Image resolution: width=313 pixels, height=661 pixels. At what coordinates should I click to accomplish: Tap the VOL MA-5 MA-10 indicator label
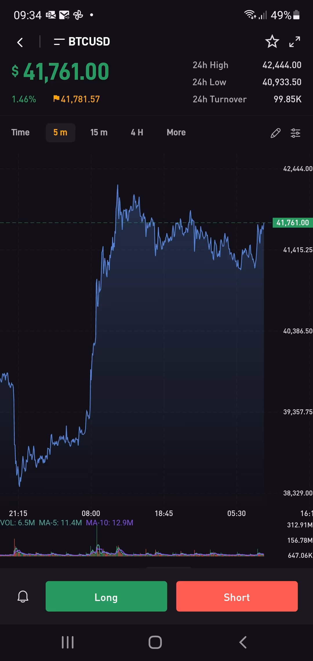click(x=67, y=523)
